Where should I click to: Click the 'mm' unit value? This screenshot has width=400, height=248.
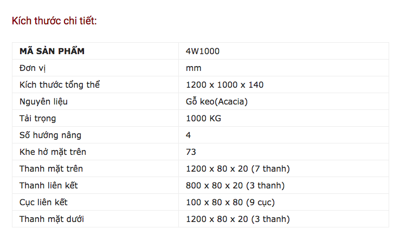click(x=193, y=68)
